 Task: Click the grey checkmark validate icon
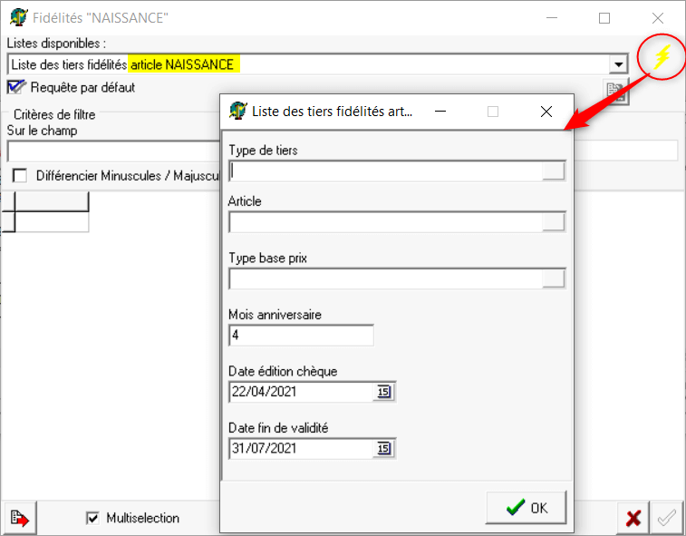[666, 518]
